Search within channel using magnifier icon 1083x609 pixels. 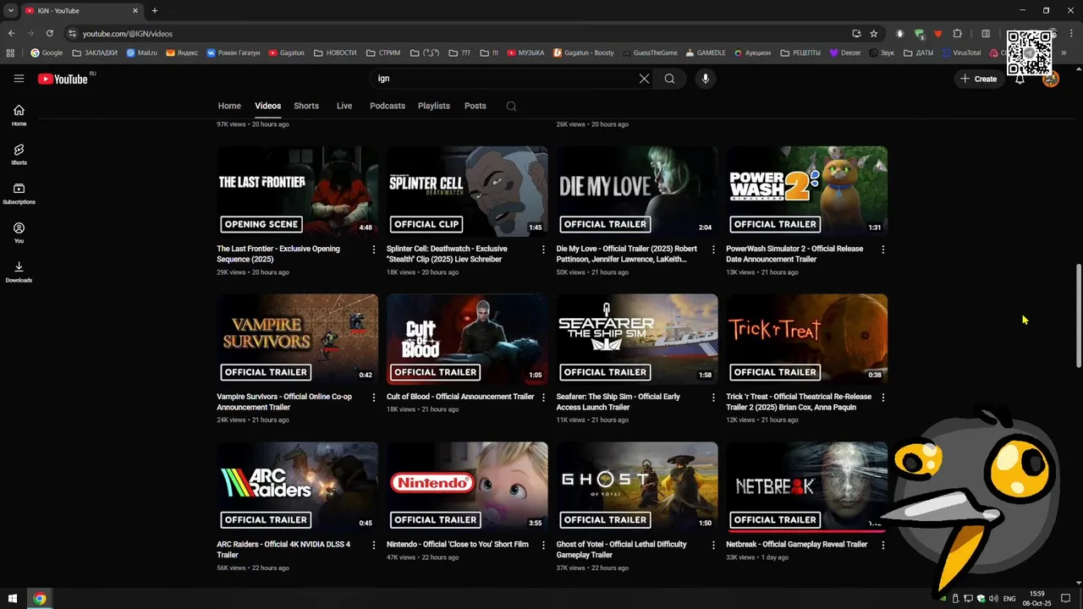(x=511, y=107)
